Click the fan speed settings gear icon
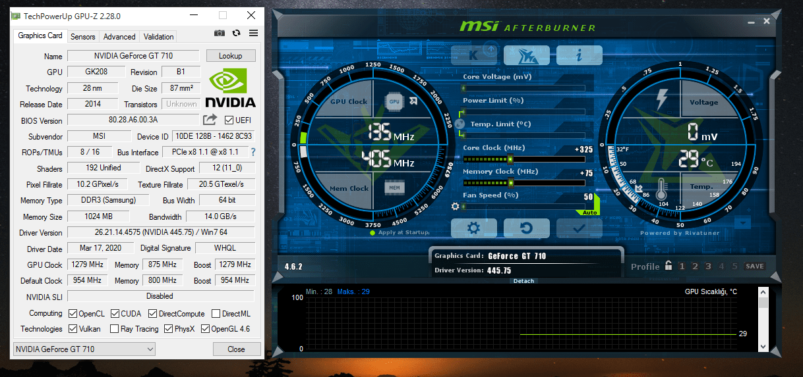 [455, 206]
